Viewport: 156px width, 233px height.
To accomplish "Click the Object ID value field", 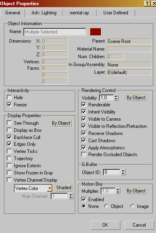I will click(x=112, y=172).
